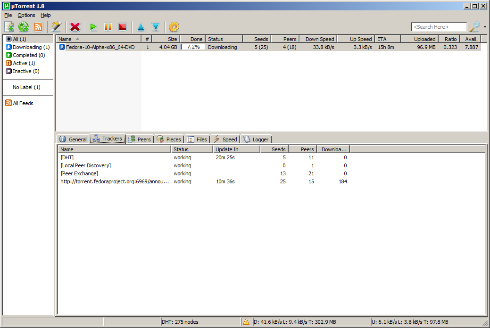
Task: Switch to the Logger tab
Action: pos(256,139)
